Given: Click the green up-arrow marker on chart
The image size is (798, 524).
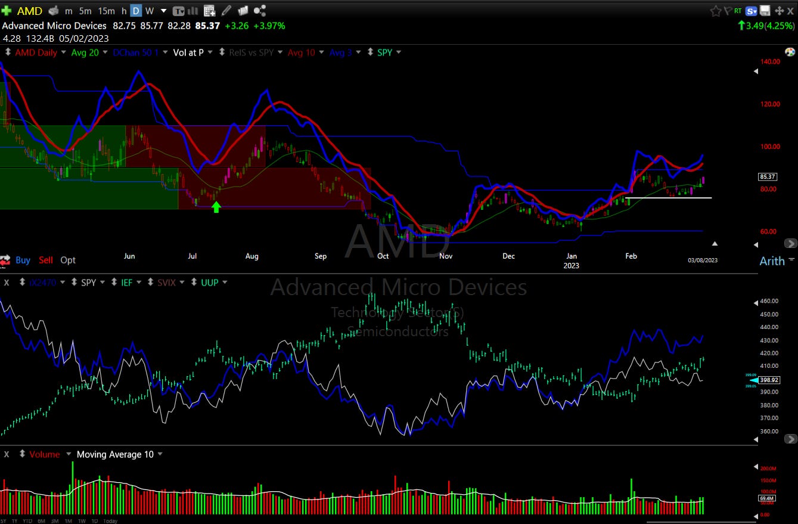Looking at the screenshot, I should point(216,207).
